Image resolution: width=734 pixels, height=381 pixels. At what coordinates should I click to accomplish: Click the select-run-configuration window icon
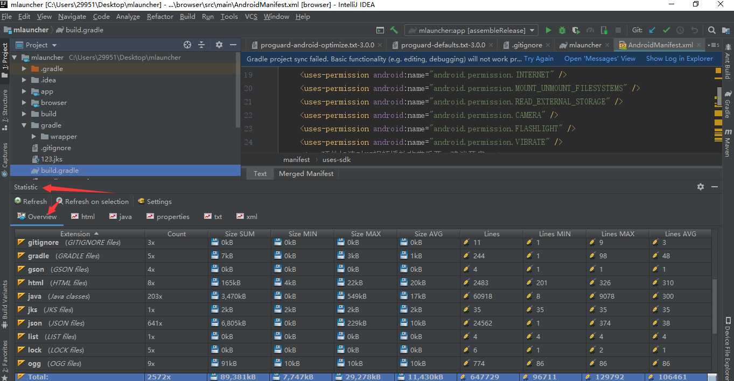[x=380, y=30]
